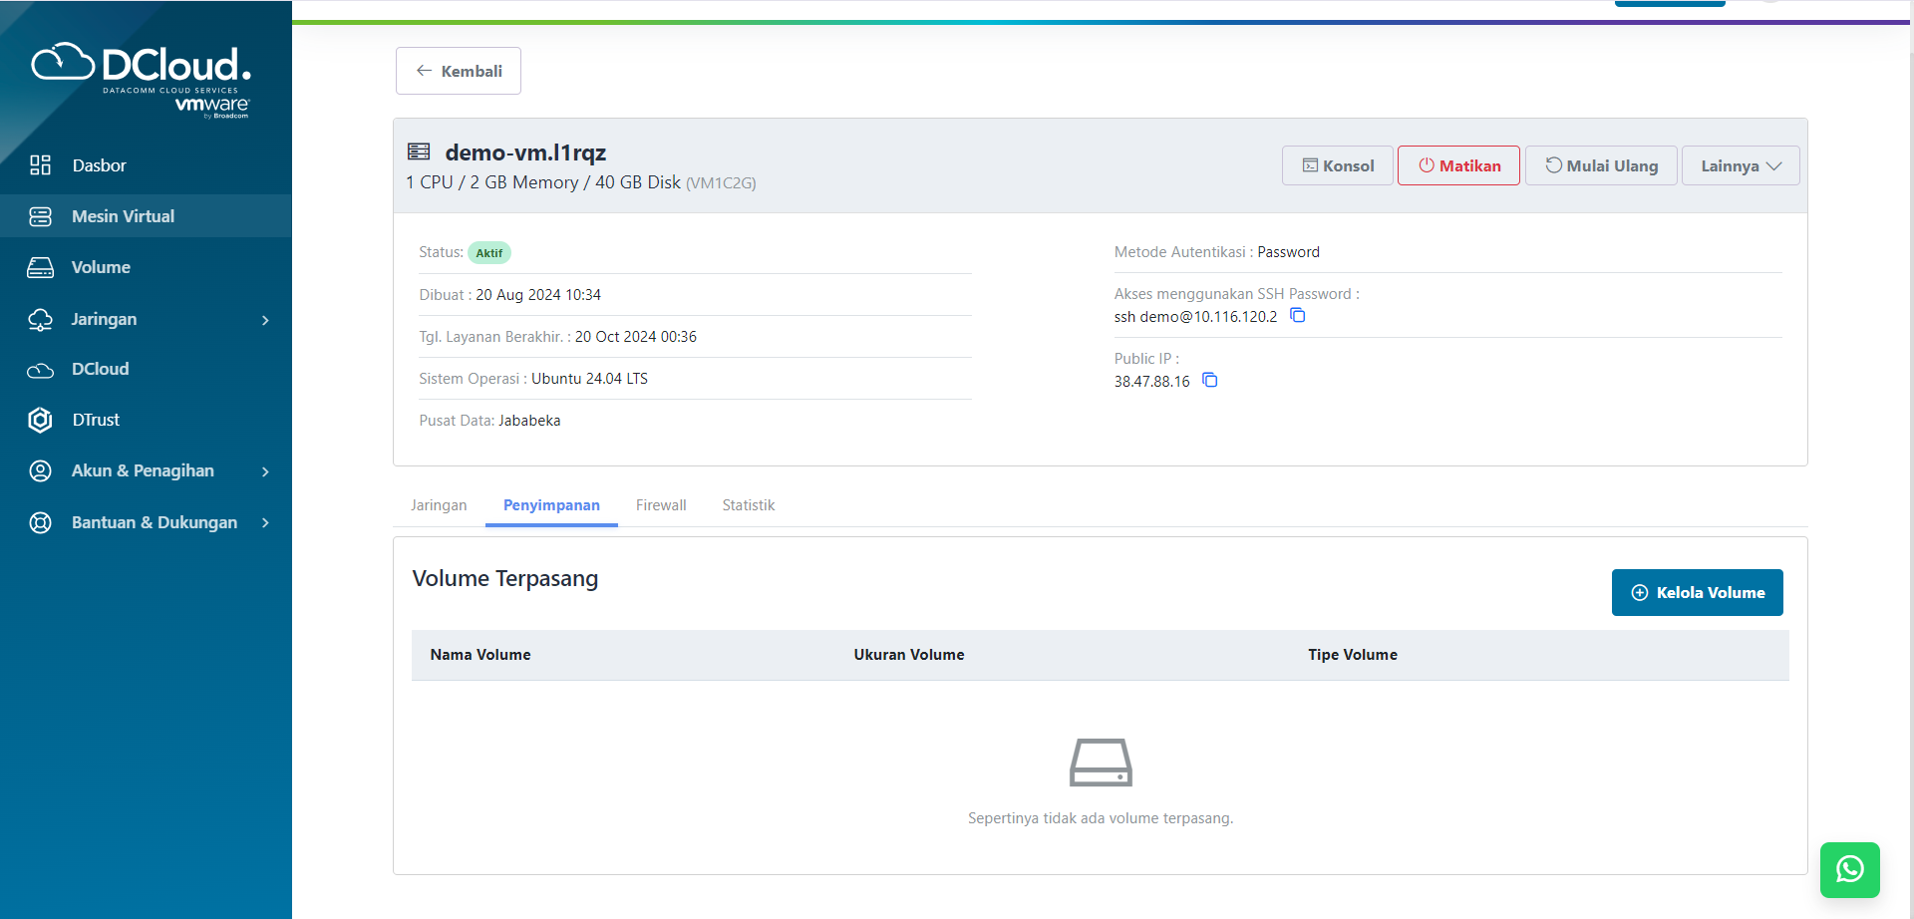
Task: Go to Volume in sidebar
Action: tap(101, 267)
